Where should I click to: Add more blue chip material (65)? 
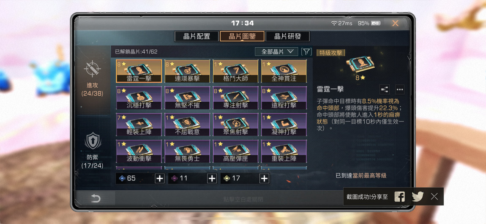(159, 178)
